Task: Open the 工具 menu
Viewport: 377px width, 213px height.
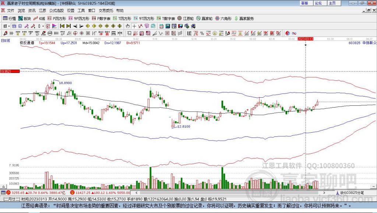Action: (x=81, y=10)
